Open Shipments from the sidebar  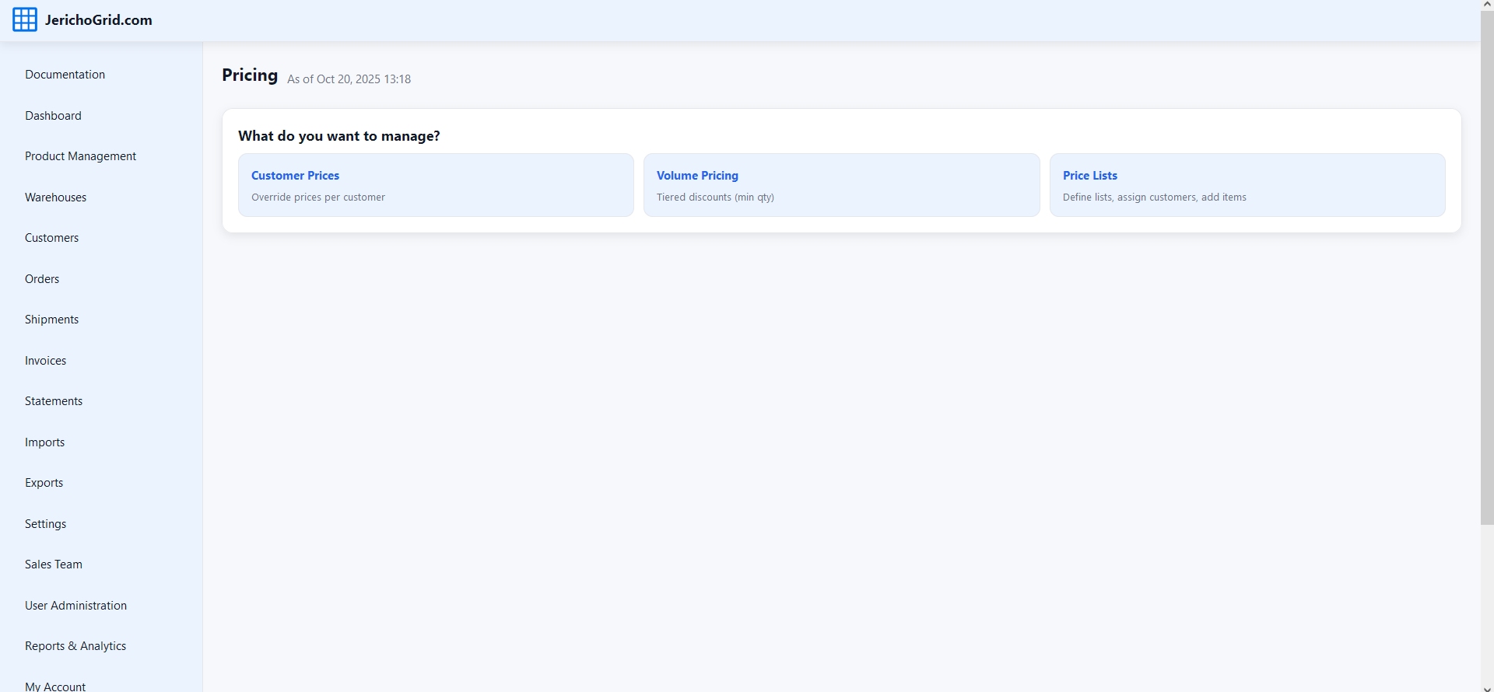(x=51, y=320)
